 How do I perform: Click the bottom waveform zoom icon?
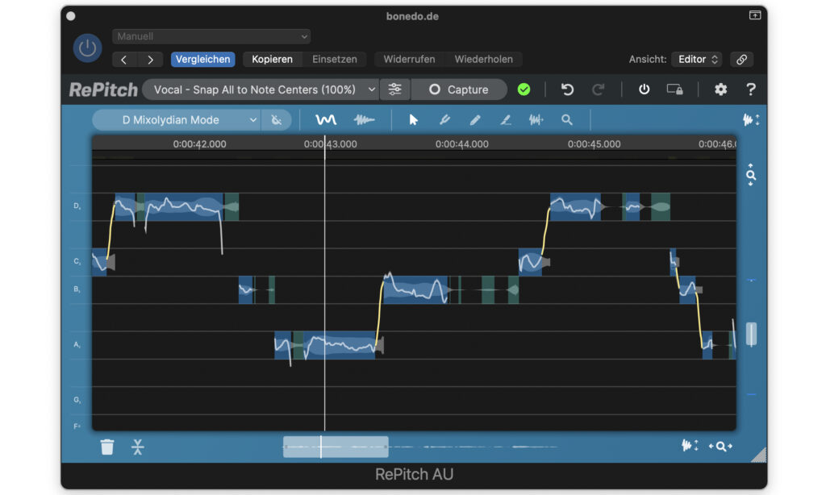690,446
